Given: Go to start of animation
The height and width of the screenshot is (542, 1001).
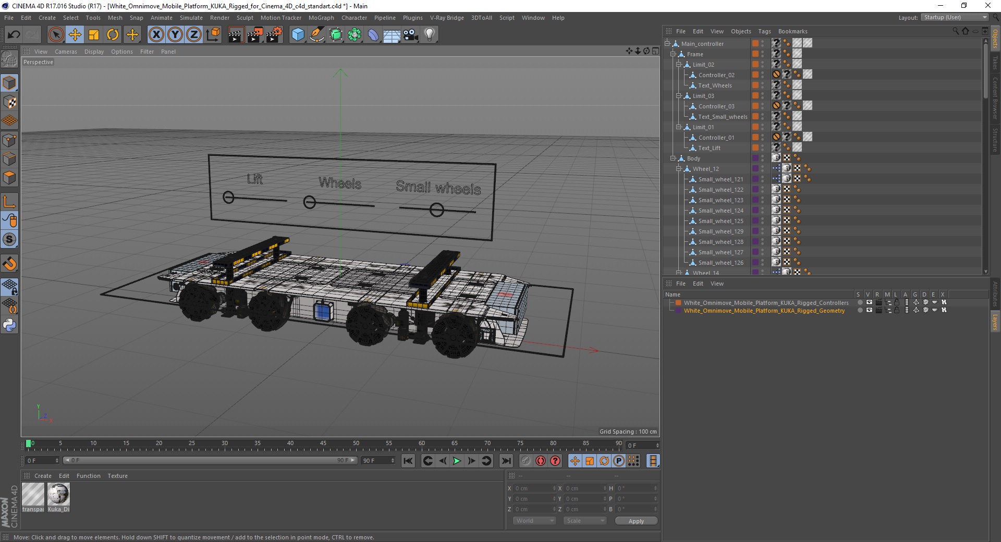Looking at the screenshot, I should click(408, 461).
